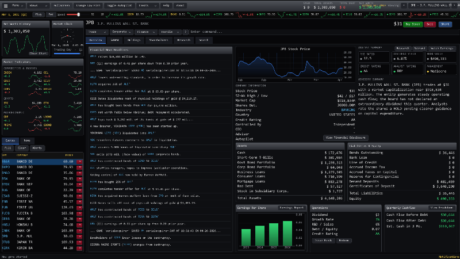
Task: Select the HONSHU B quote row
Action: pos(42,225)
